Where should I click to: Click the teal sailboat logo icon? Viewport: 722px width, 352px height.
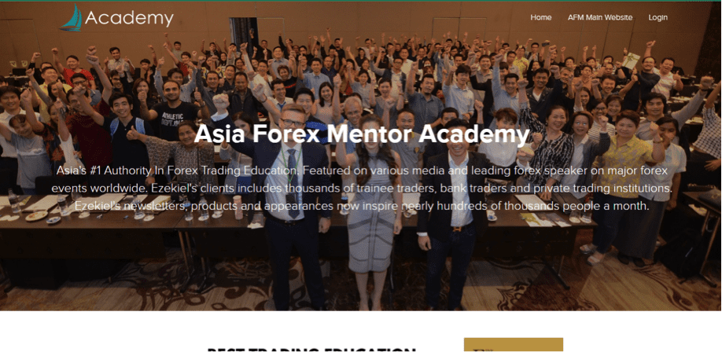[72, 18]
